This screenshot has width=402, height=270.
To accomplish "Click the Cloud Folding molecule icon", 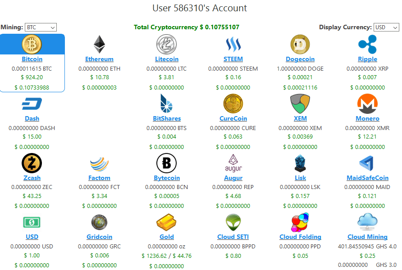I will tap(300, 222).
